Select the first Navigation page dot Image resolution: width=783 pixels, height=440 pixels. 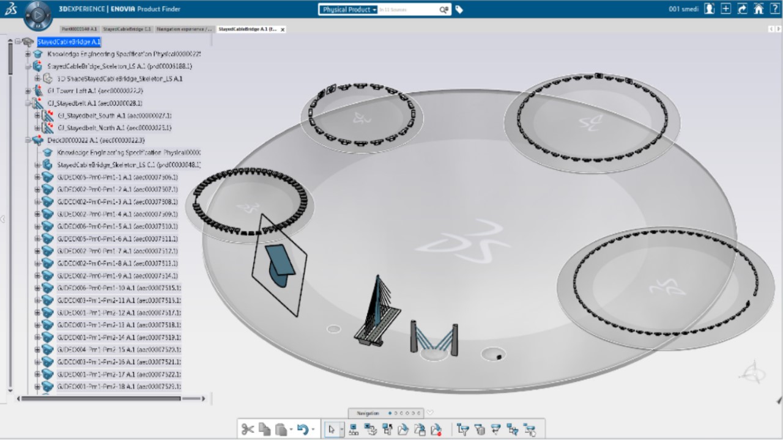tap(390, 413)
